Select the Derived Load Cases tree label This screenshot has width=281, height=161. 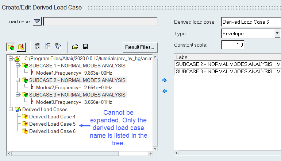[45, 109]
